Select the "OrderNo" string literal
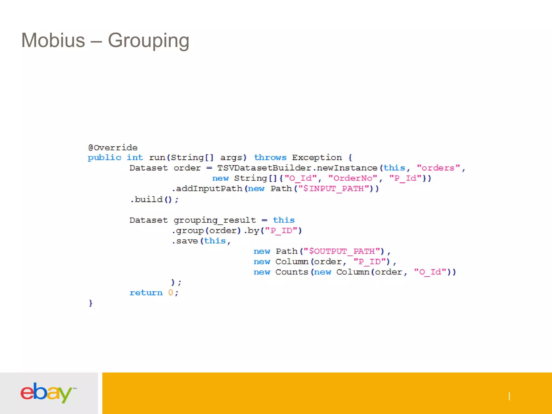This screenshot has width=552, height=414. click(353, 178)
